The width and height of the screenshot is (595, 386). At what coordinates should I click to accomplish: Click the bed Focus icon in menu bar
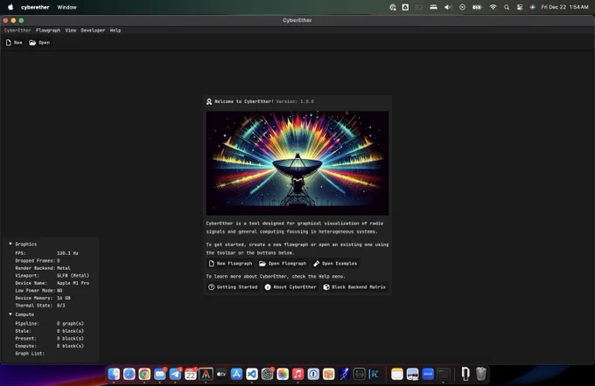pyautogui.click(x=433, y=7)
